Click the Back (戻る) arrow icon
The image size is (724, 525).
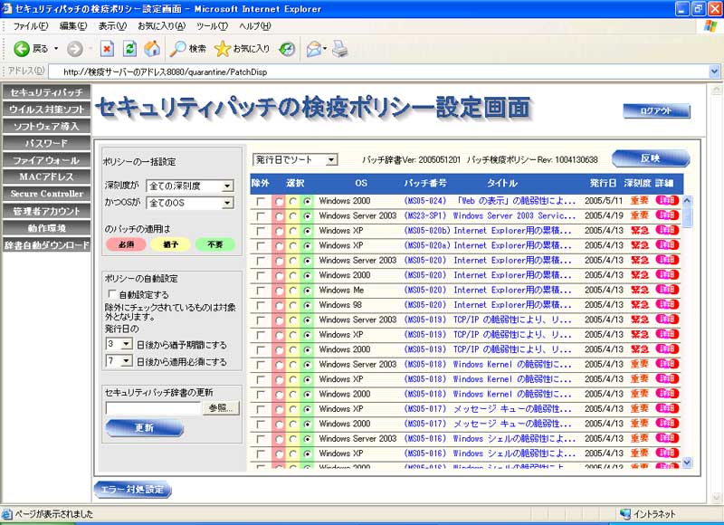(x=21, y=49)
